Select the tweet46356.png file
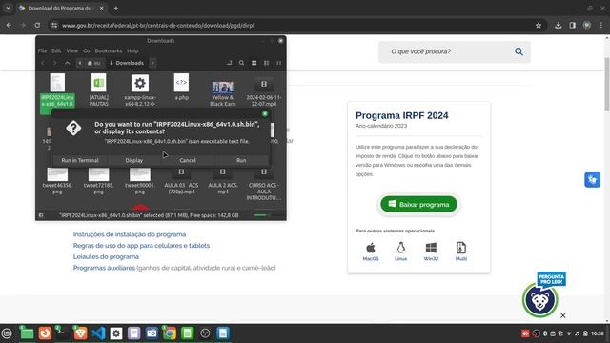Viewport: 610px width, 343px height. tap(57, 181)
